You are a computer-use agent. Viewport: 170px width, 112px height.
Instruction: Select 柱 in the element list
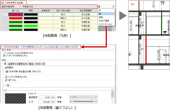point(106,10)
